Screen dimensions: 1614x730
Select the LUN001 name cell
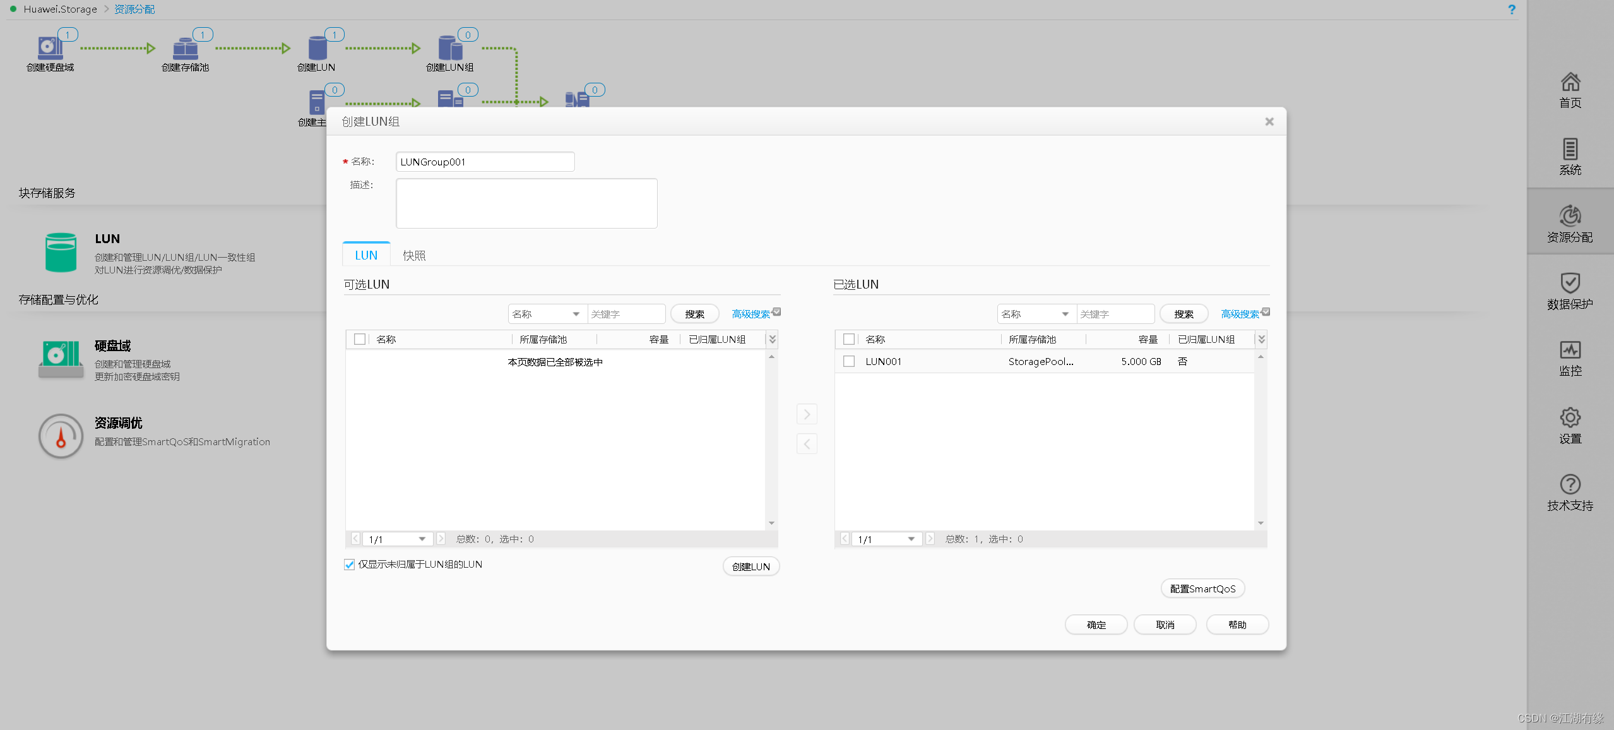pos(883,361)
